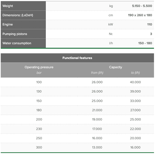Click the to (l/h) subheader
The width and height of the screenshot is (155, 154).
(135, 73)
